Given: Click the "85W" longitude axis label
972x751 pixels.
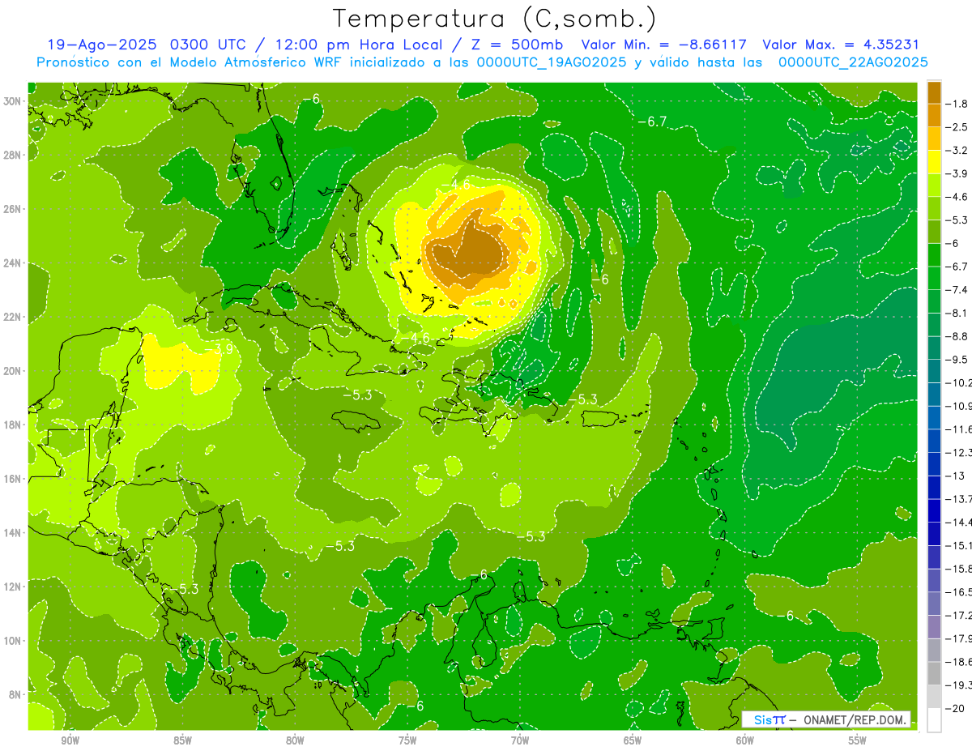Looking at the screenshot, I should [x=182, y=740].
